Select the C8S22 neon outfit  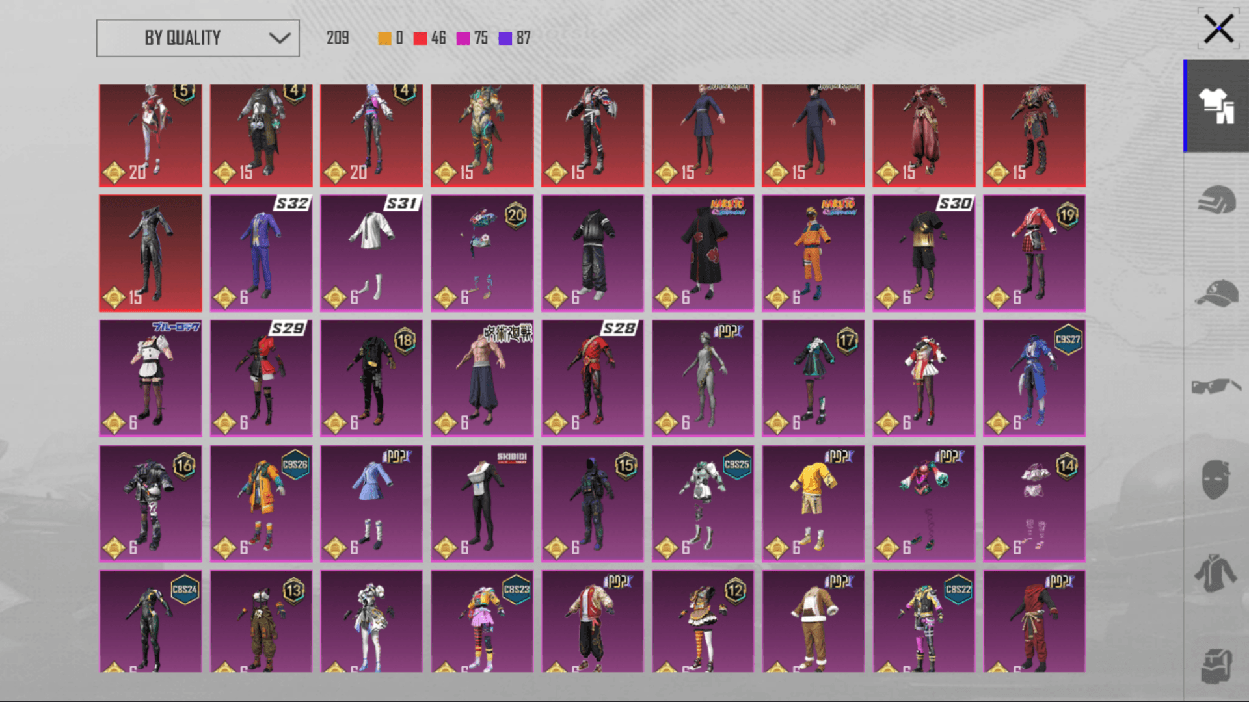click(924, 621)
